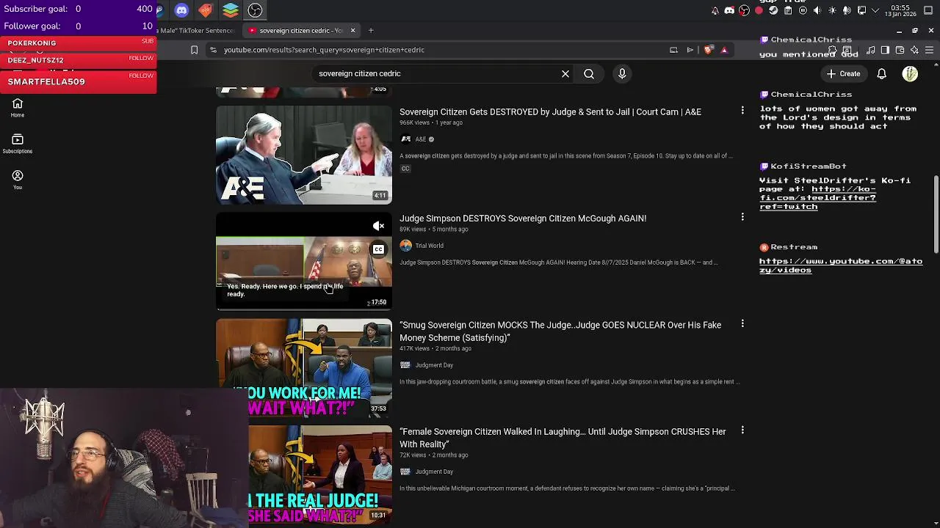Click the magnifier search button

[x=589, y=74]
